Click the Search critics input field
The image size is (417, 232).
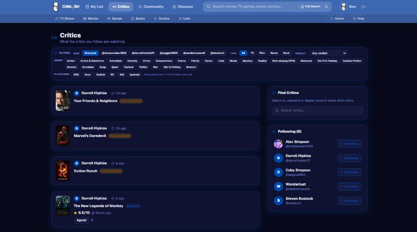pyautogui.click(x=318, y=110)
